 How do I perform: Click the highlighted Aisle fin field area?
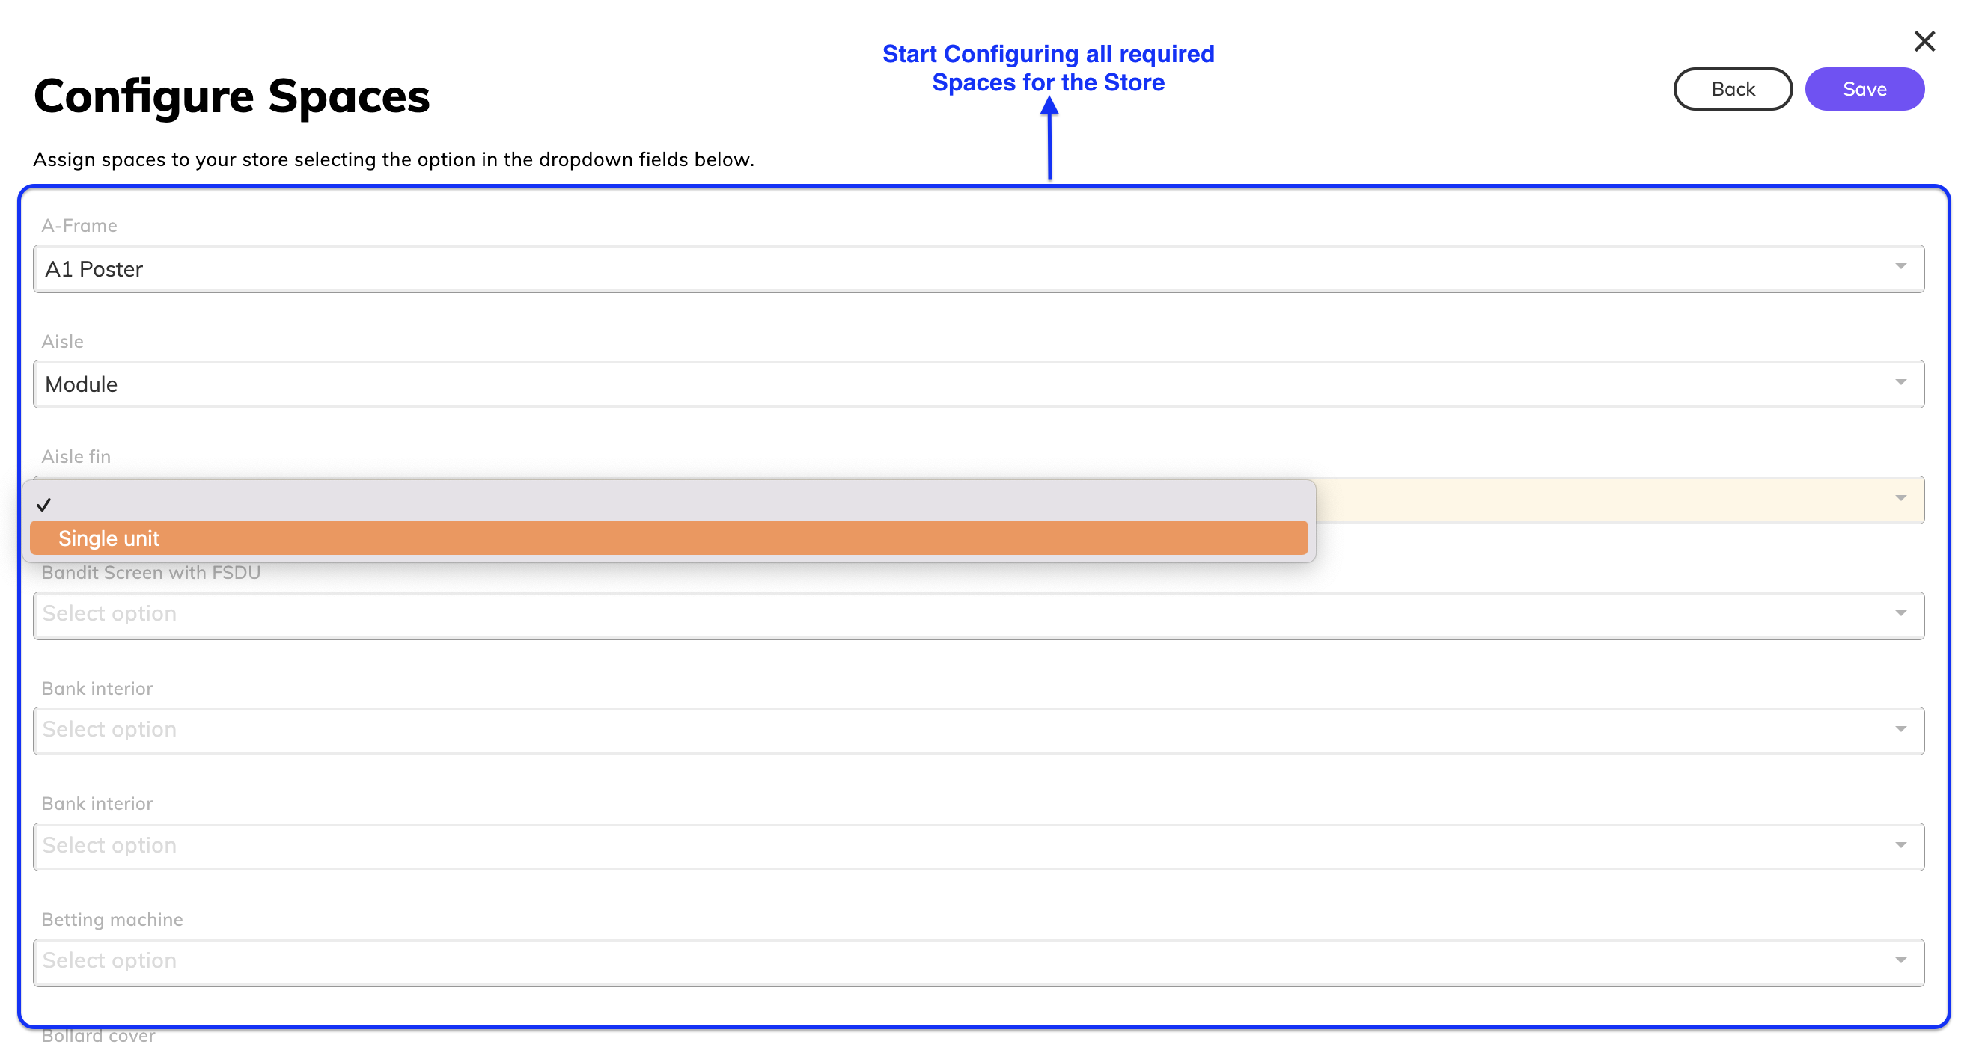(1601, 500)
